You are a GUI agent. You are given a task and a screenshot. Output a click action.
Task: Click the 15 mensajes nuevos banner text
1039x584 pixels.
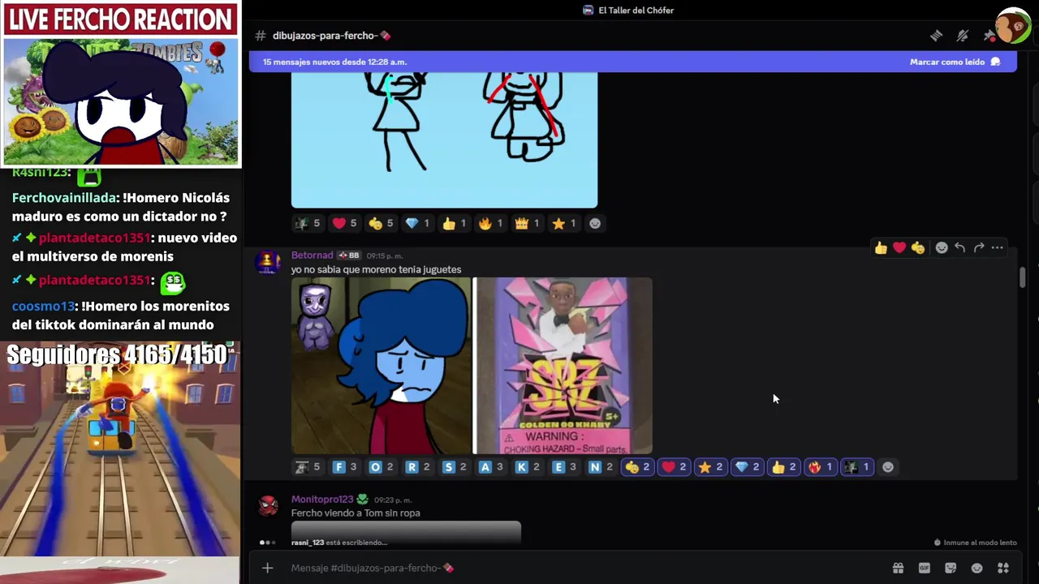(x=334, y=62)
